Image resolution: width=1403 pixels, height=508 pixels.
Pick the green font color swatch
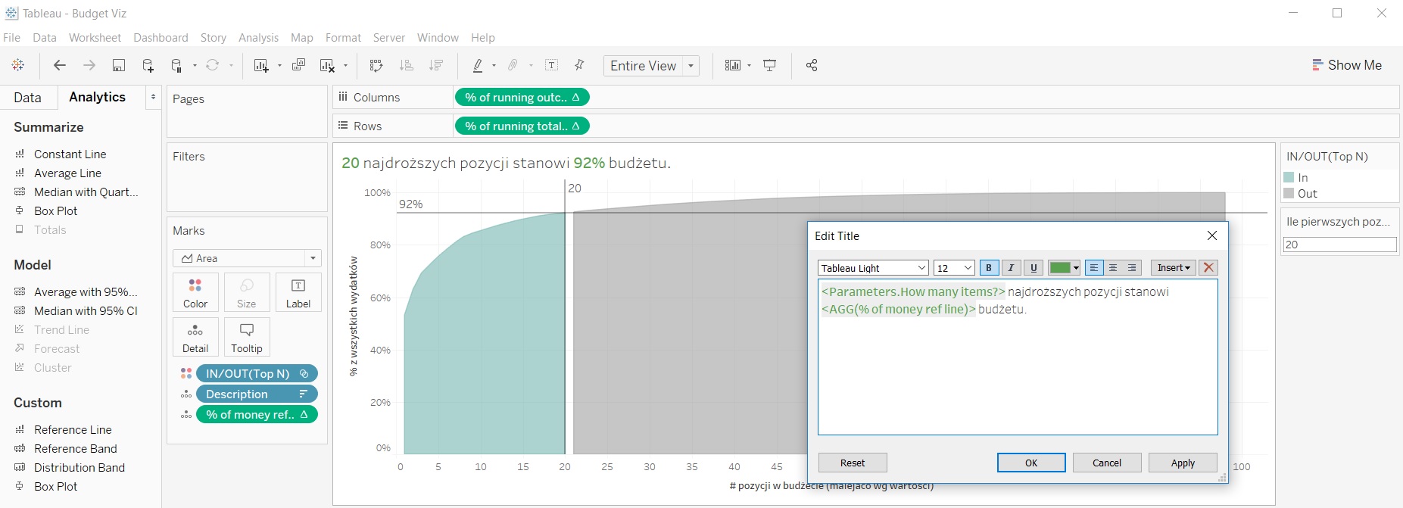click(1060, 268)
